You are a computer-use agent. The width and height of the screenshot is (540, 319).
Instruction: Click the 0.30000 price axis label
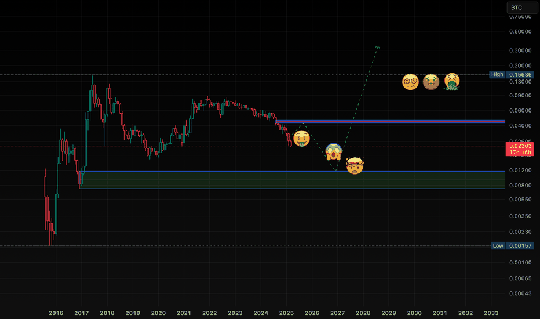[520, 50]
